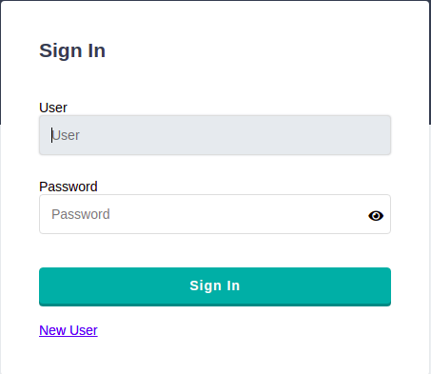
Task: Click the green Sign In button
Action: click(215, 286)
